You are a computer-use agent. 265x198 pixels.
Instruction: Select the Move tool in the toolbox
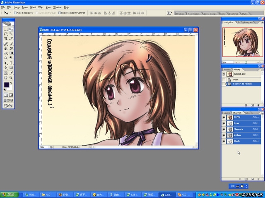pyautogui.click(x=11, y=29)
